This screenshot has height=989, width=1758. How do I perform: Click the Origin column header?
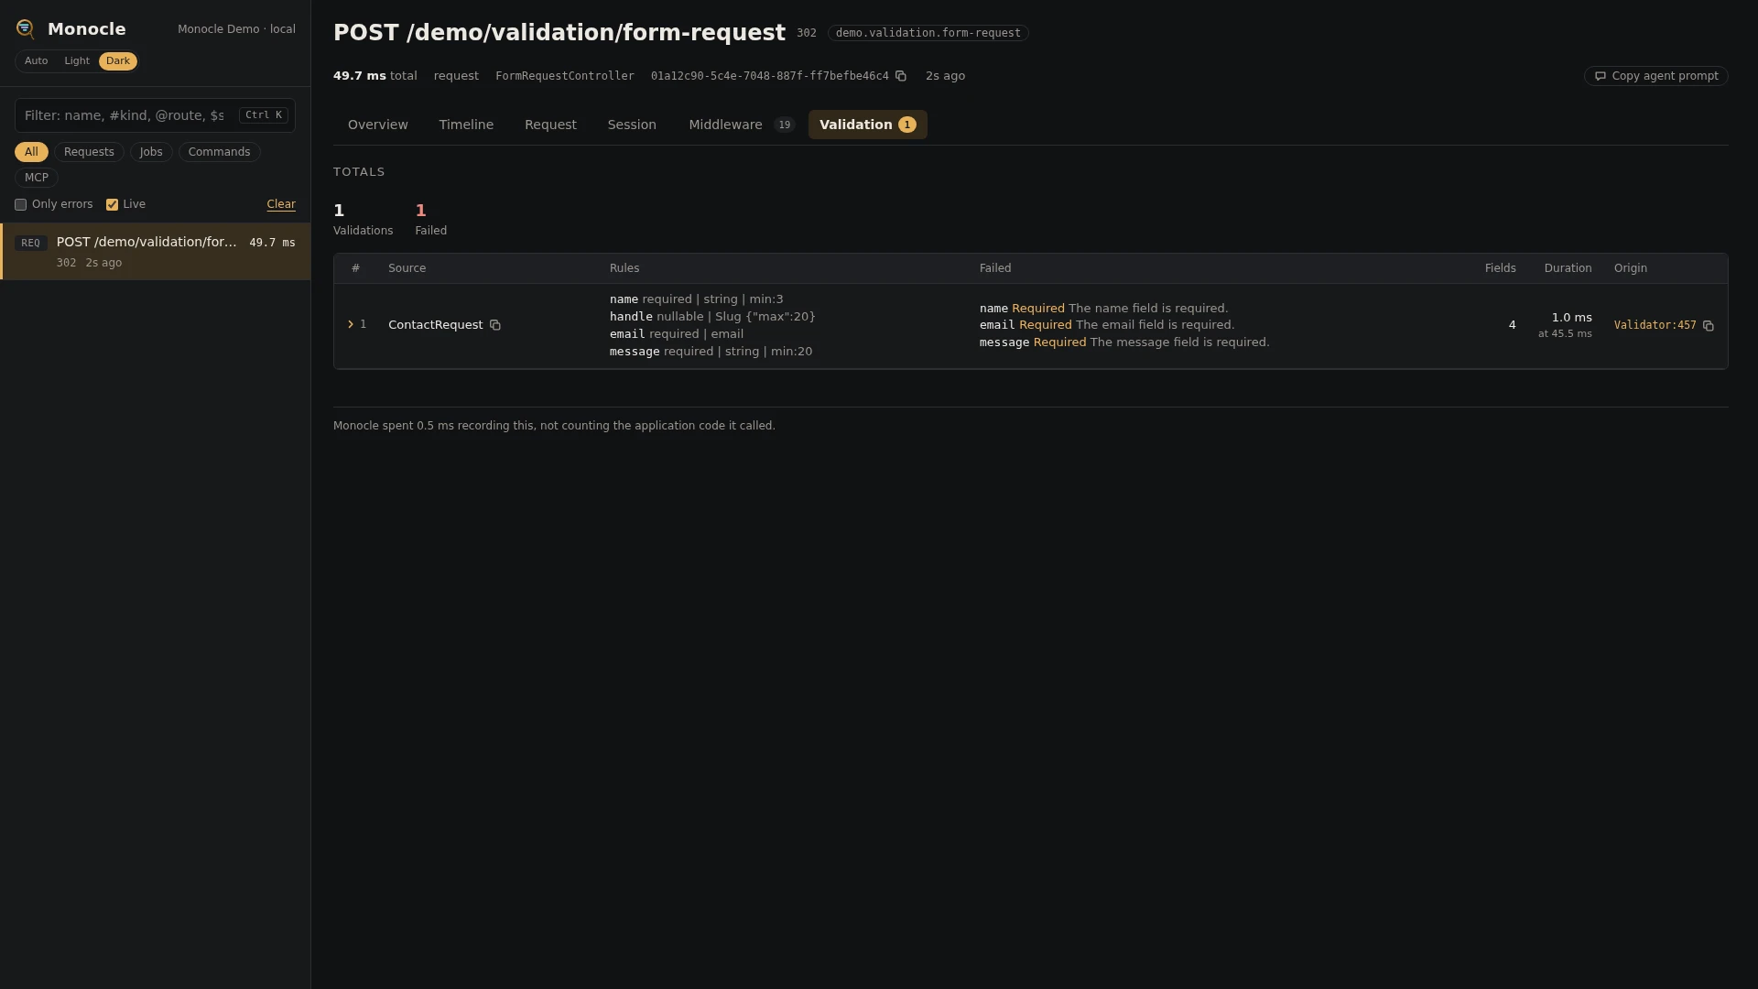(x=1630, y=268)
